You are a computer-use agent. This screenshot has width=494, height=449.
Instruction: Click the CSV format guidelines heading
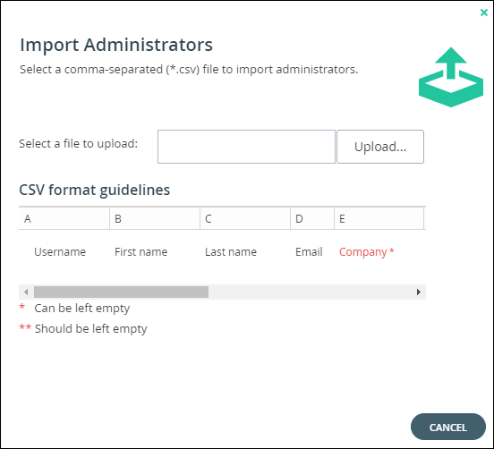(95, 190)
